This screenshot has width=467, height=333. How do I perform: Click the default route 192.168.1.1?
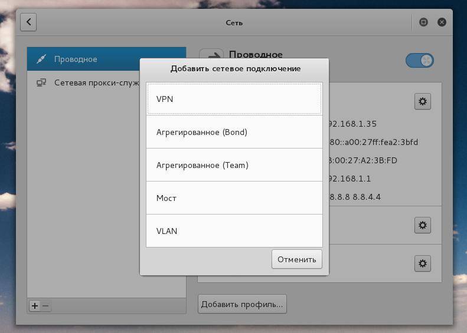(x=350, y=179)
